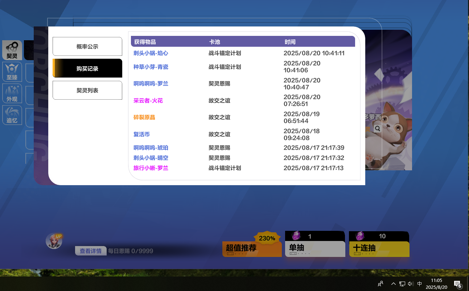Screen dimensions: 469x291
Task: Click the magnifier icon beside the cat
Action: [377, 128]
